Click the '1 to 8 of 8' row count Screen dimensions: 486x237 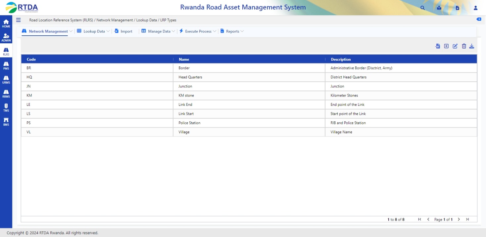(x=396, y=219)
